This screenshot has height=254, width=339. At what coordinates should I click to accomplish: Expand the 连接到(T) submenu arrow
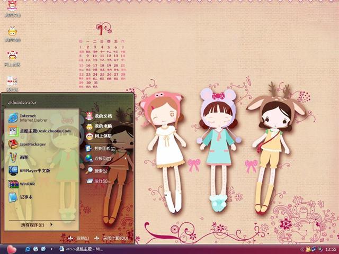(x=126, y=158)
